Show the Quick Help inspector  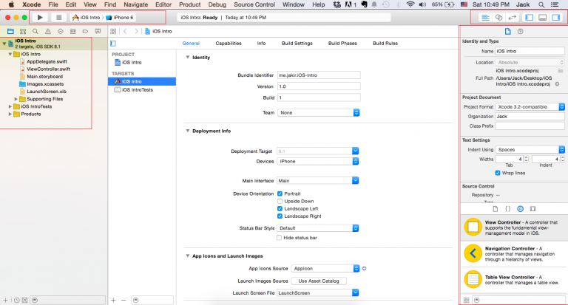[521, 31]
